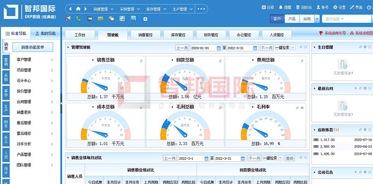Open 界面 interface options
Viewport: 373px width, 184px height.
pyautogui.click(x=356, y=7)
